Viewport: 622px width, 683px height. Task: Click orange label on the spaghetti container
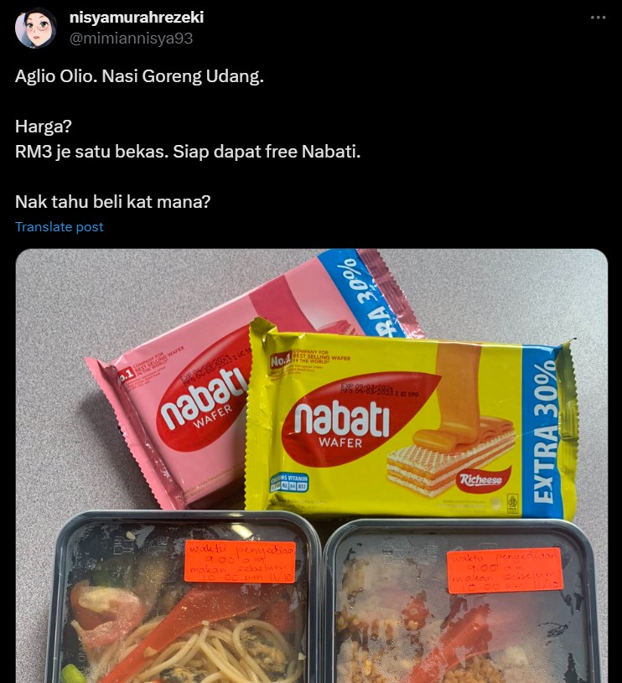coord(240,561)
